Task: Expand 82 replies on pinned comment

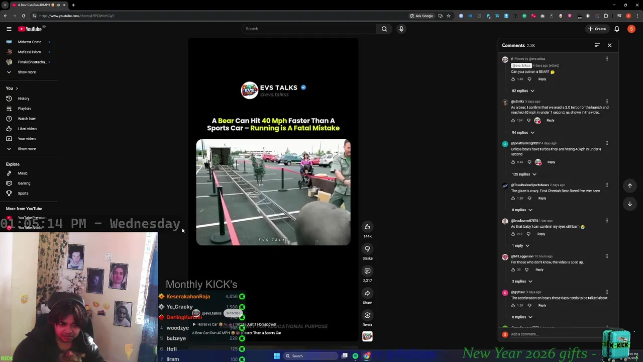Action: 523,91
